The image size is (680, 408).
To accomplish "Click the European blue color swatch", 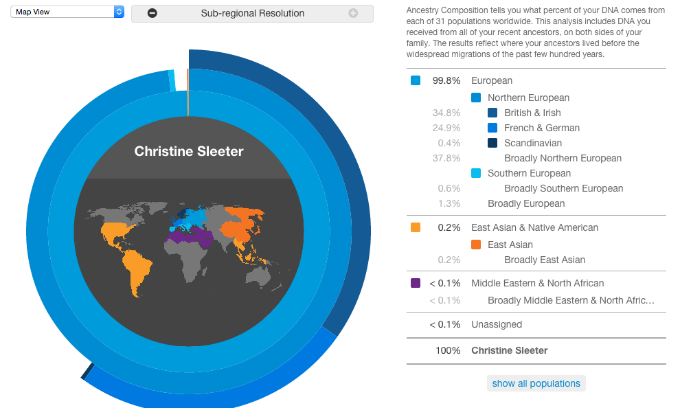I will point(416,80).
